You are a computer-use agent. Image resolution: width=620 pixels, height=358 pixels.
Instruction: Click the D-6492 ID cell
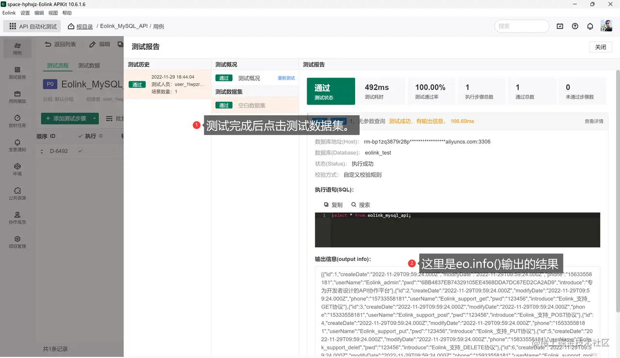59,151
